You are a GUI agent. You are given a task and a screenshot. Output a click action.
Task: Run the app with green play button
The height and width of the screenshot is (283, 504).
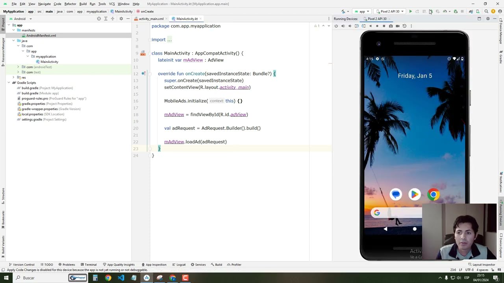pos(410,11)
